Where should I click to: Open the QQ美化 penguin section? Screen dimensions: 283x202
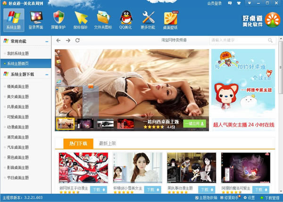click(x=125, y=20)
